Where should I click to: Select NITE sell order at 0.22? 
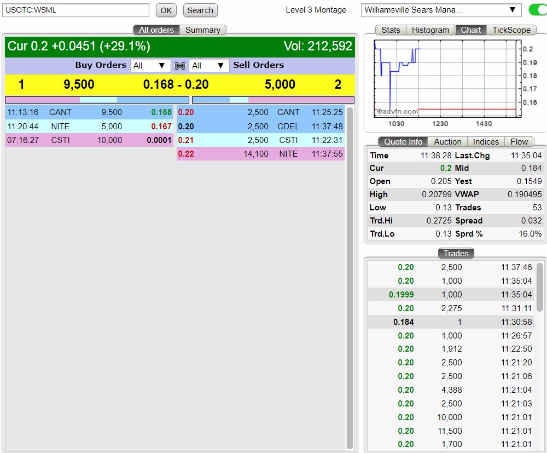(x=260, y=154)
